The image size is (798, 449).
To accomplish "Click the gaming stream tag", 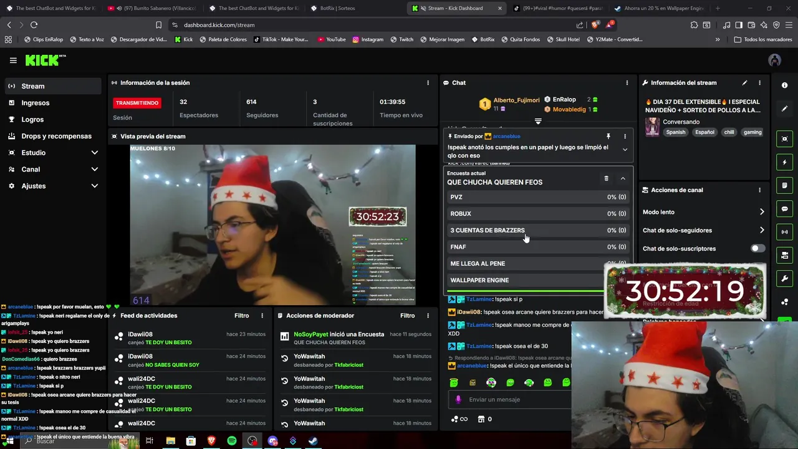I will coord(752,132).
